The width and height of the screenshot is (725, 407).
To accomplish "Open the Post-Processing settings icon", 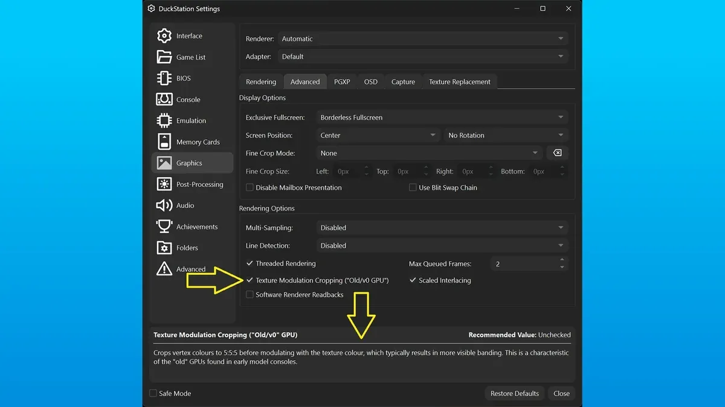I will coord(164,184).
